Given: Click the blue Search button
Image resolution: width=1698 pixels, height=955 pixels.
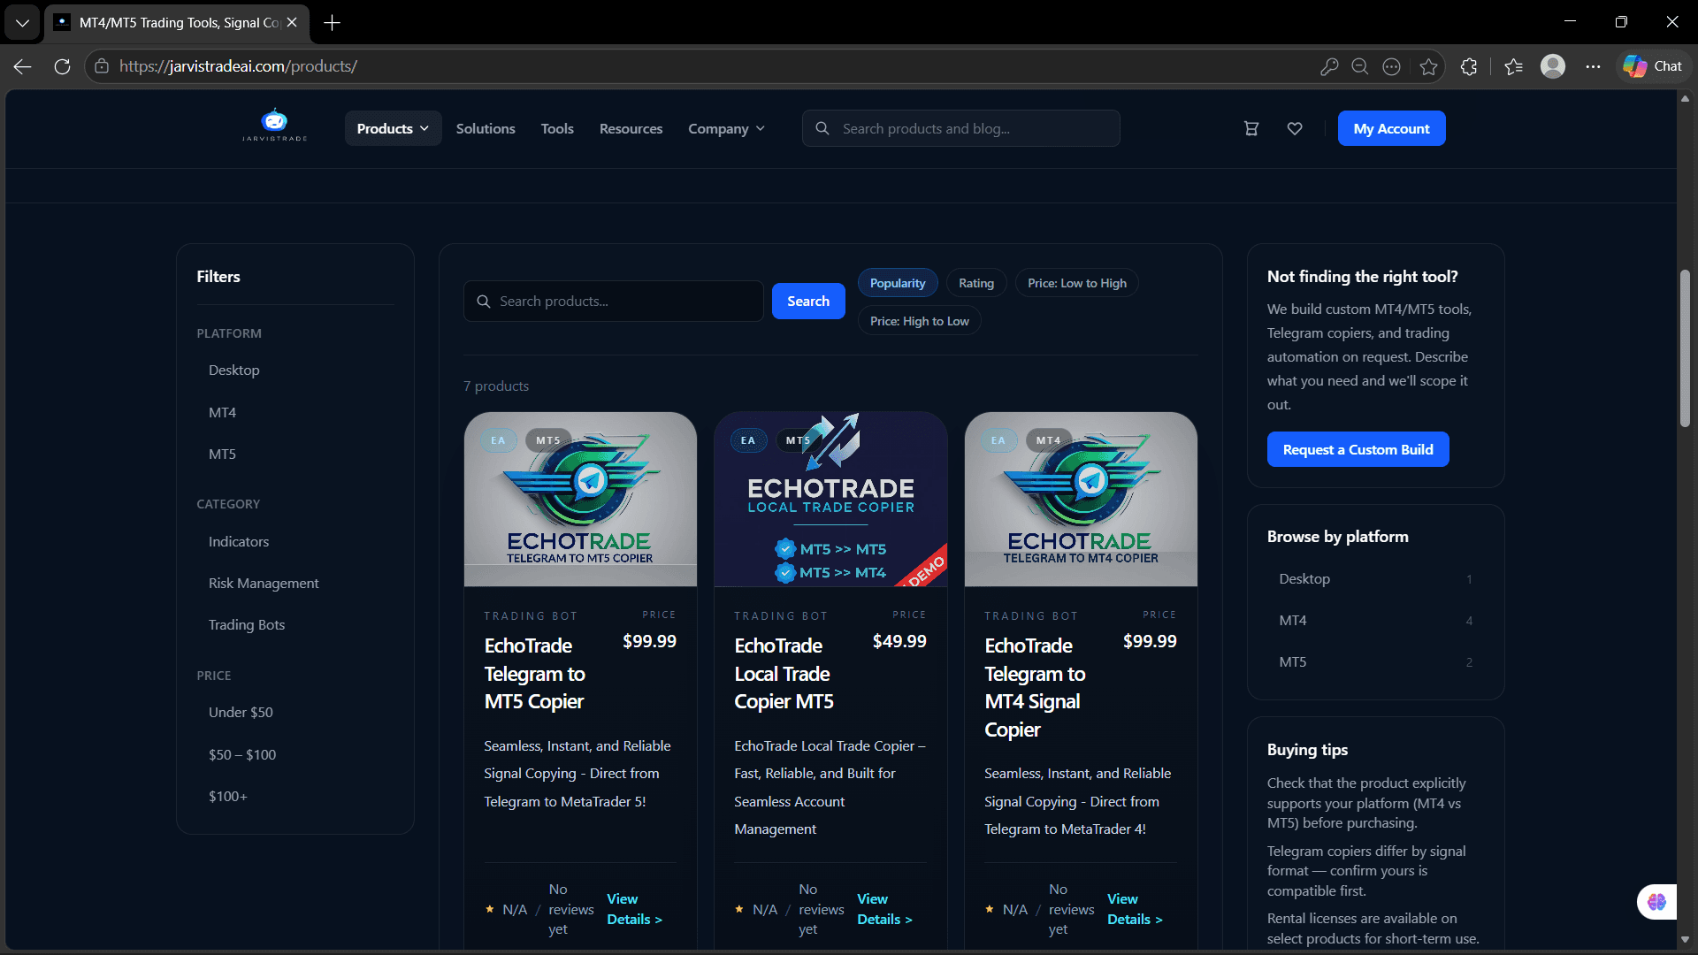Looking at the screenshot, I should (x=808, y=302).
